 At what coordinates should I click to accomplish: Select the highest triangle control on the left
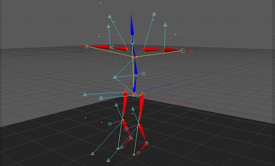[110, 16]
